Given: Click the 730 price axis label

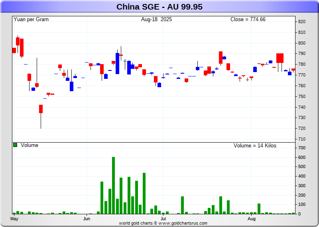Looking at the screenshot, I should pyautogui.click(x=302, y=117).
